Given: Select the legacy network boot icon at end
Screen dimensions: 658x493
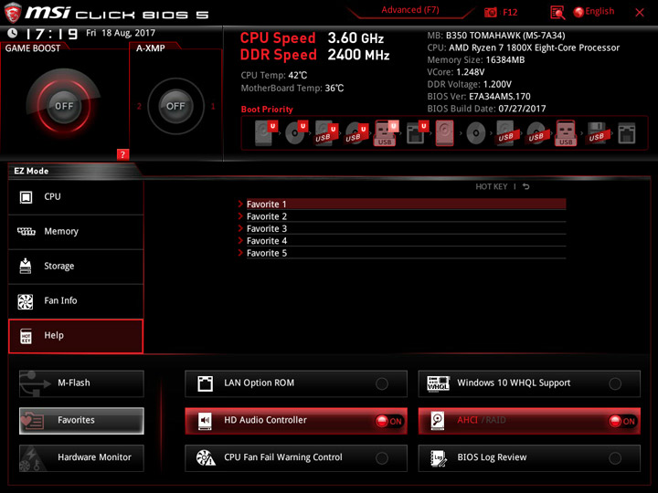Looking at the screenshot, I should click(x=627, y=133).
